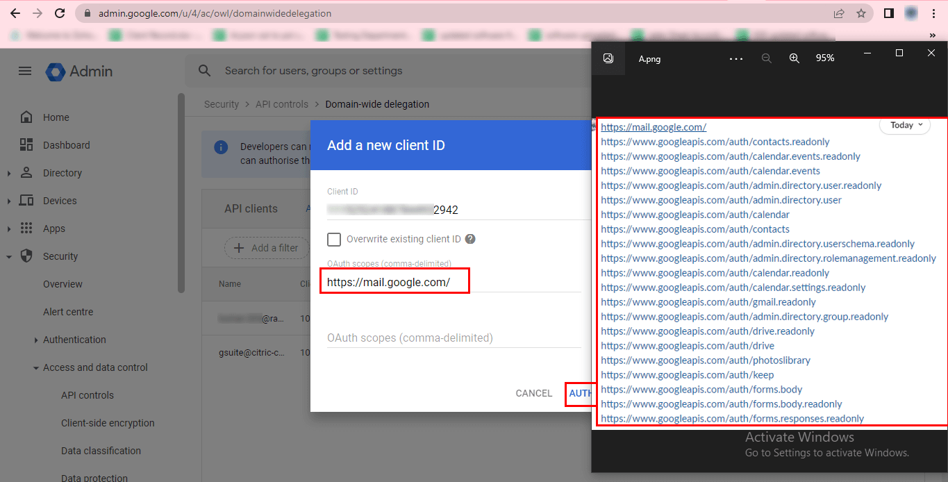The image size is (948, 482).
Task: Open Client-side encryption in sidebar
Action: click(x=108, y=423)
